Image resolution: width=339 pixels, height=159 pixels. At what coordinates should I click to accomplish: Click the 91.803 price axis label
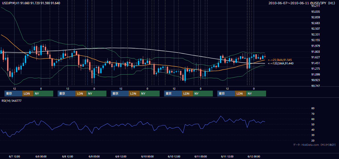click(315, 52)
